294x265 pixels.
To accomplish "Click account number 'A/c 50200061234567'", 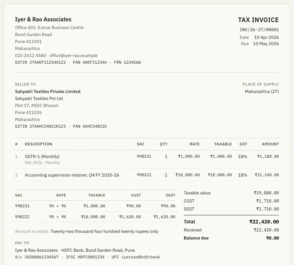I will [37, 257].
